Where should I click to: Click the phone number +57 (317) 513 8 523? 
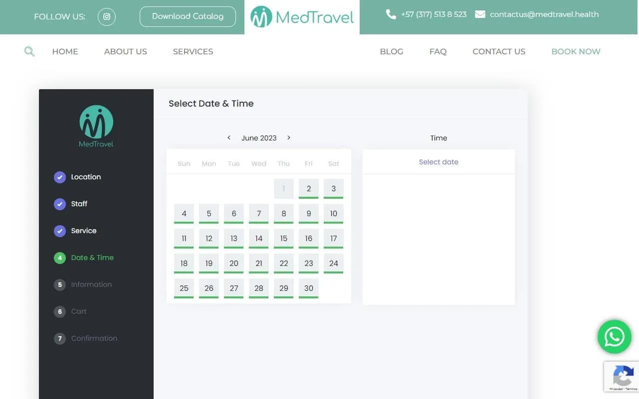click(433, 14)
